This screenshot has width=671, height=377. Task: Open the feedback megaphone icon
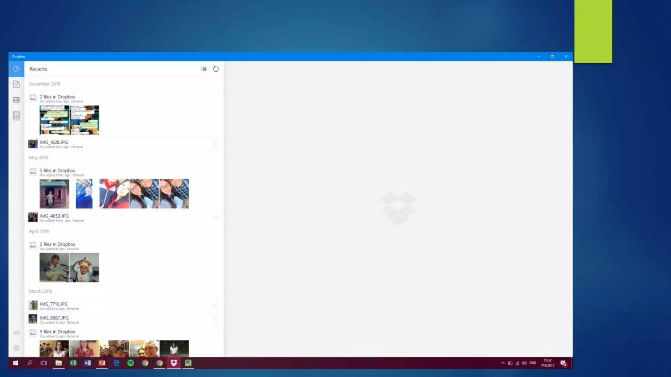(x=16, y=332)
